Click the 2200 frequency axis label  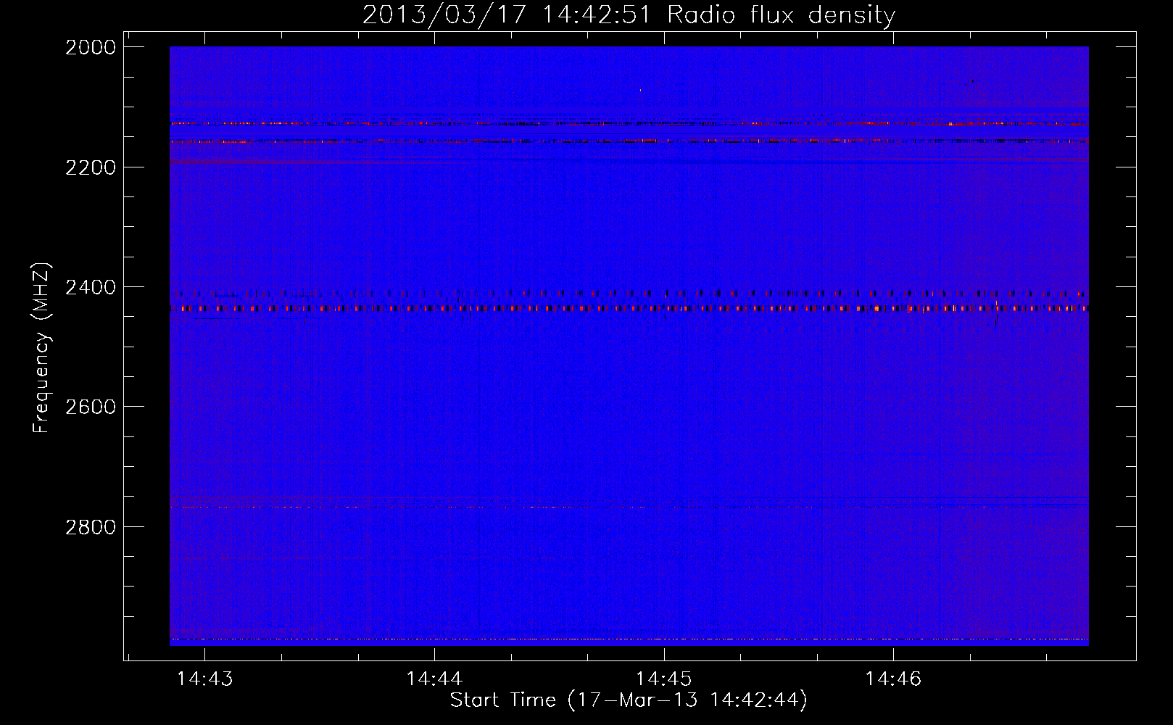click(91, 167)
